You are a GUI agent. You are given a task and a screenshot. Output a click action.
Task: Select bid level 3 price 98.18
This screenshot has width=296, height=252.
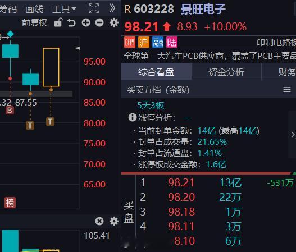point(181,212)
